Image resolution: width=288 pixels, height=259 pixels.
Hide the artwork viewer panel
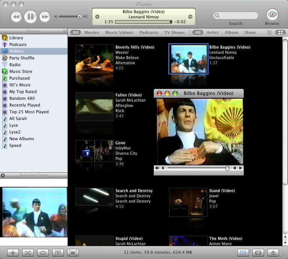pyautogui.click(x=58, y=253)
